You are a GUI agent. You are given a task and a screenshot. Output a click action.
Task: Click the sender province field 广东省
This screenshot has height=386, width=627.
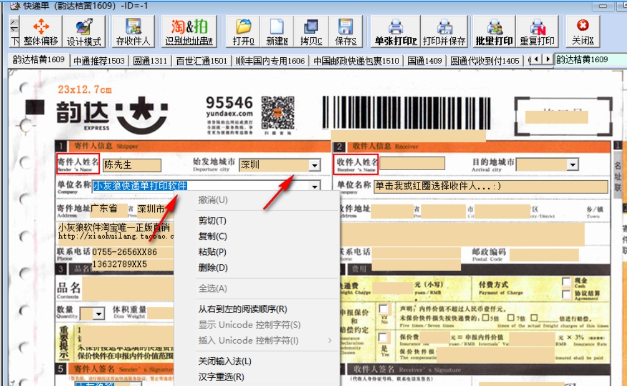pyautogui.click(x=109, y=209)
